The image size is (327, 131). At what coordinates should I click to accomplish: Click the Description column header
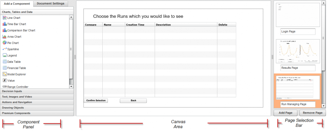(186, 24)
